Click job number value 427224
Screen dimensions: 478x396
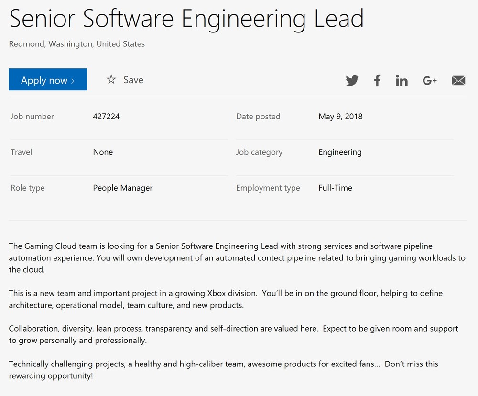click(x=106, y=116)
